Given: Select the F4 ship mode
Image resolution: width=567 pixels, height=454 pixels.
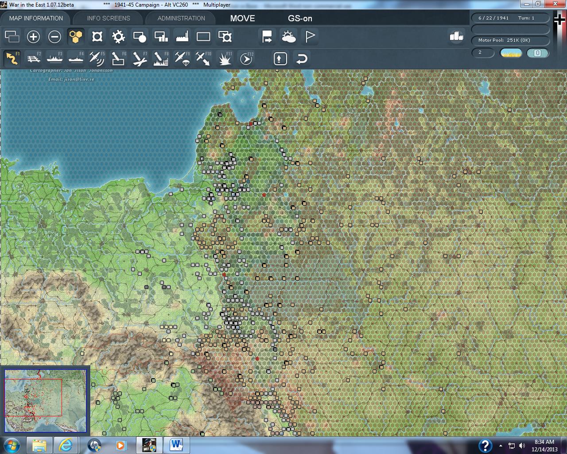Looking at the screenshot, I should 76,59.
